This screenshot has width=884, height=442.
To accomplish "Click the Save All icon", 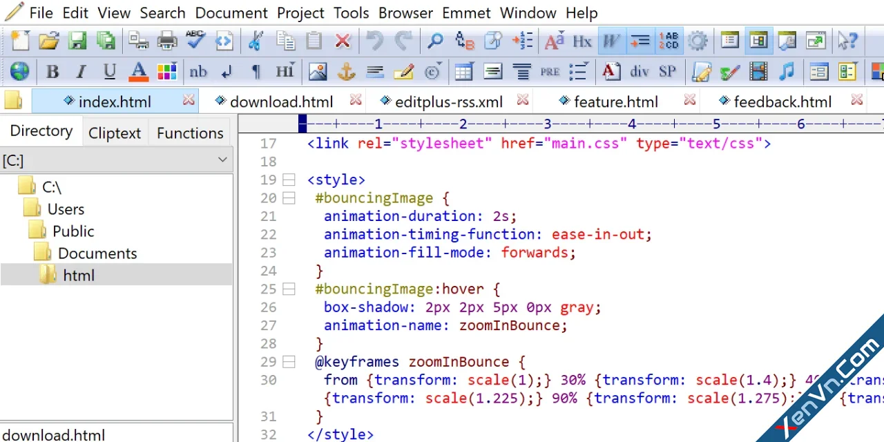I will (x=106, y=41).
